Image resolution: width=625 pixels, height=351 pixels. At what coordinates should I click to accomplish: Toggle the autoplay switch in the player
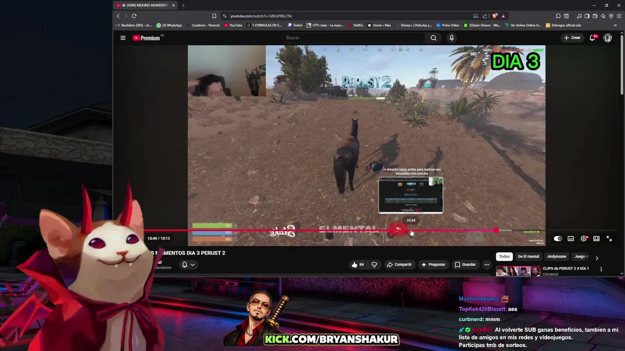click(x=558, y=238)
